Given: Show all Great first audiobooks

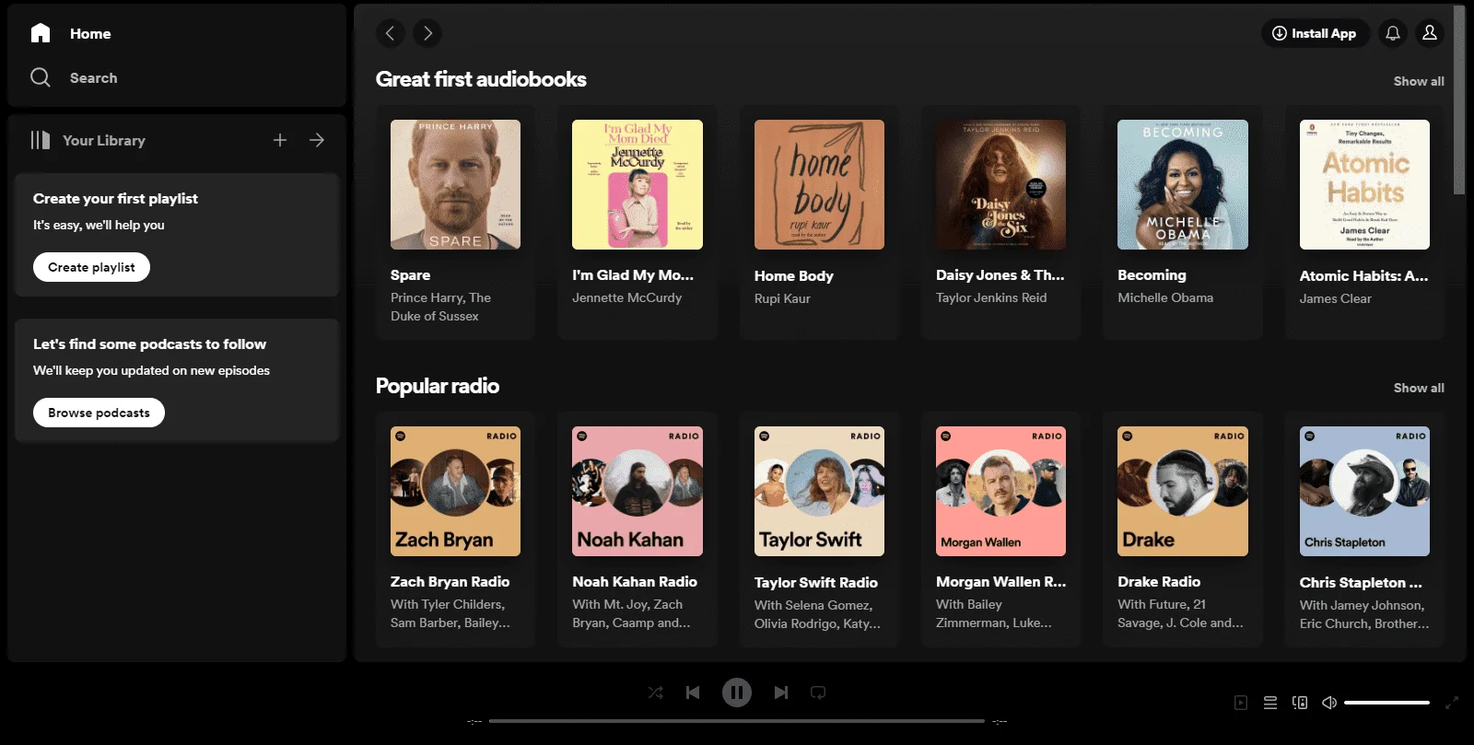Looking at the screenshot, I should pos(1419,81).
